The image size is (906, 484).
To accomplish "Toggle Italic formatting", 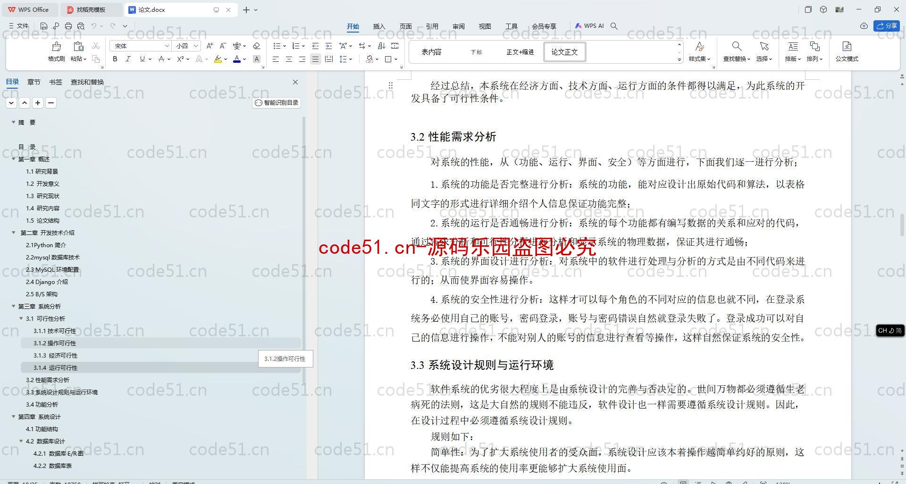I will (128, 59).
